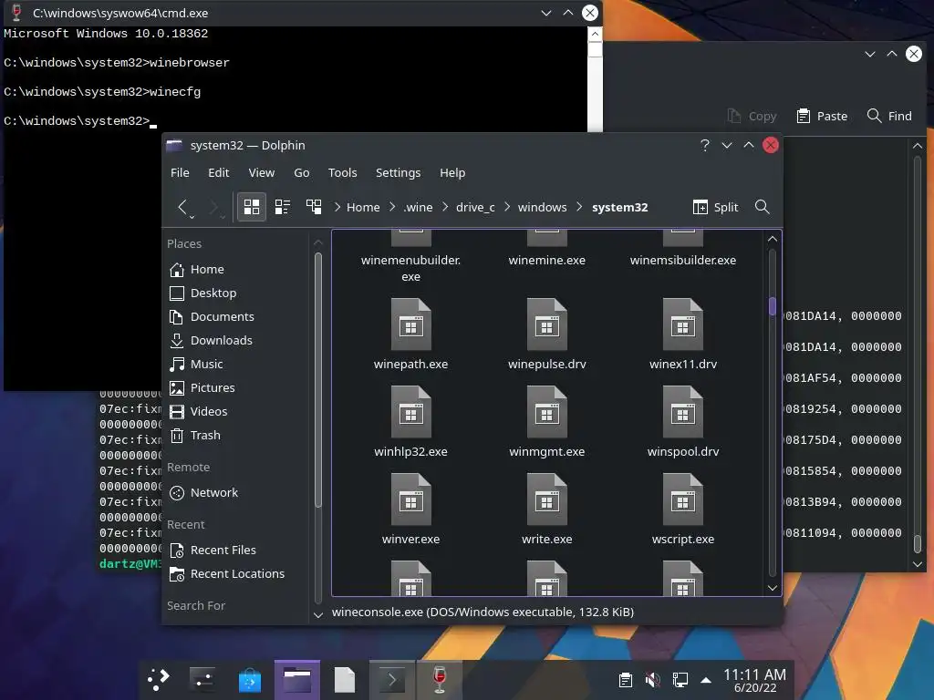This screenshot has height=700, width=934.
Task: Click windows in the breadcrumb path
Action: [x=542, y=207]
